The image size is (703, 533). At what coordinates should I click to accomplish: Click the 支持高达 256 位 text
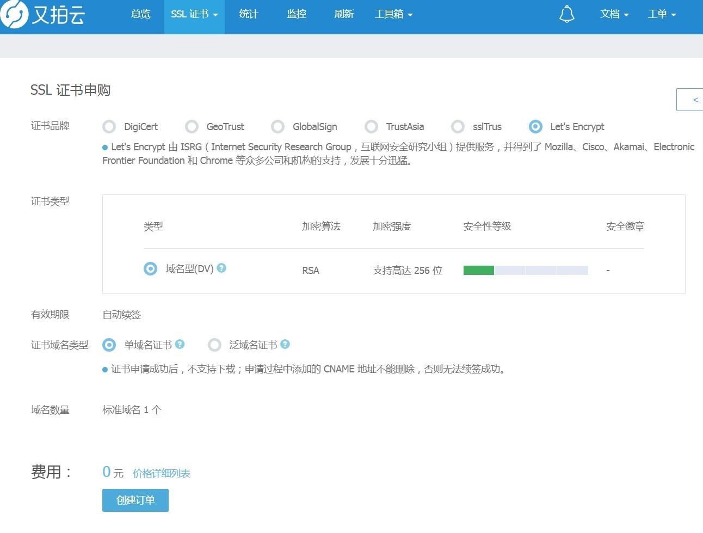[x=408, y=271]
